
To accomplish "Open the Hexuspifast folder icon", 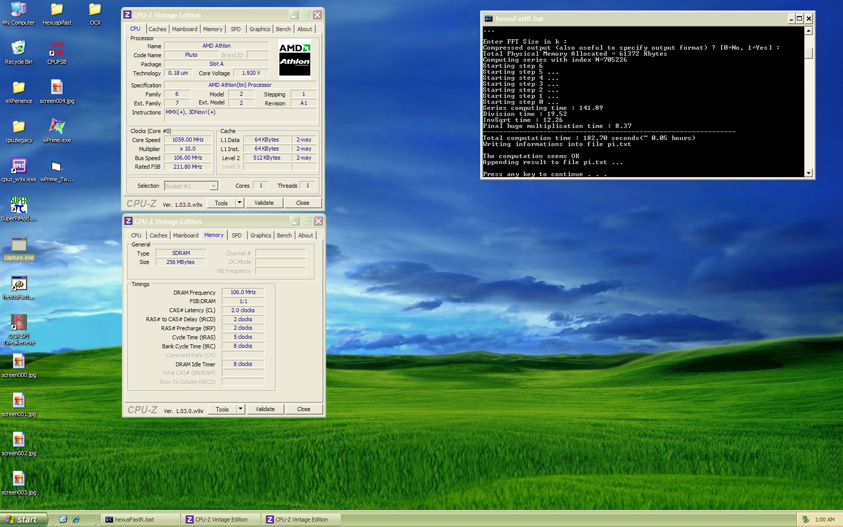I will 57,14.
